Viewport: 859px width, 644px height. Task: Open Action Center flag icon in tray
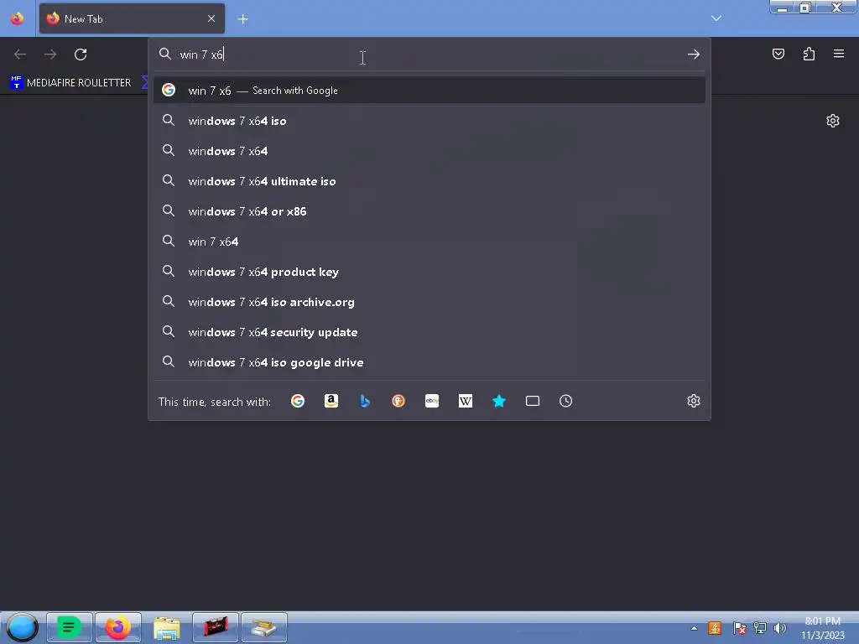(x=739, y=628)
